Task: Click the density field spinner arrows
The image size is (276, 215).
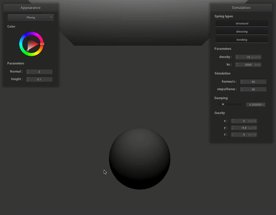Action: pyautogui.click(x=237, y=57)
